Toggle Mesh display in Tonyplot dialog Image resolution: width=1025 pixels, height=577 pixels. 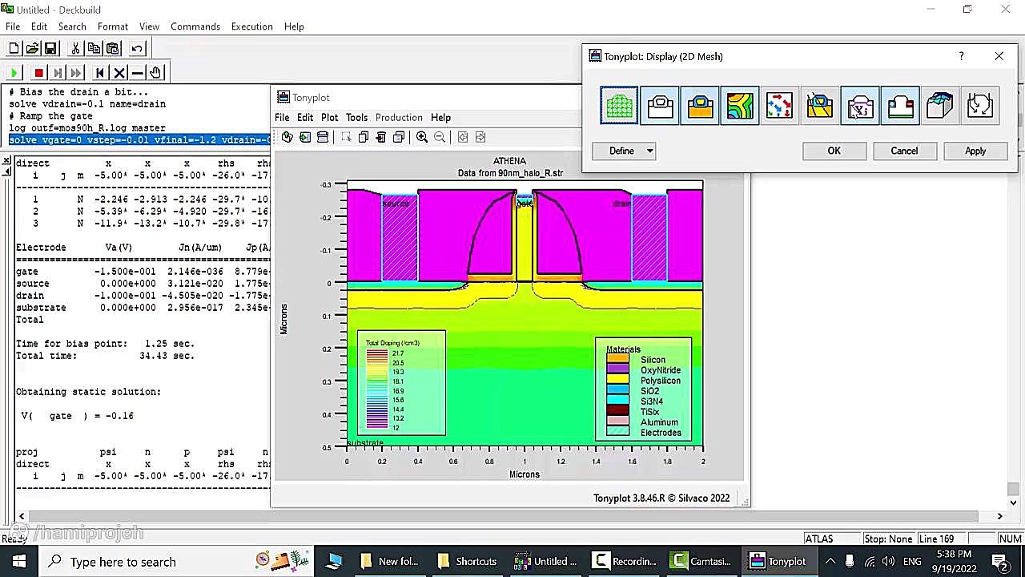(x=619, y=106)
